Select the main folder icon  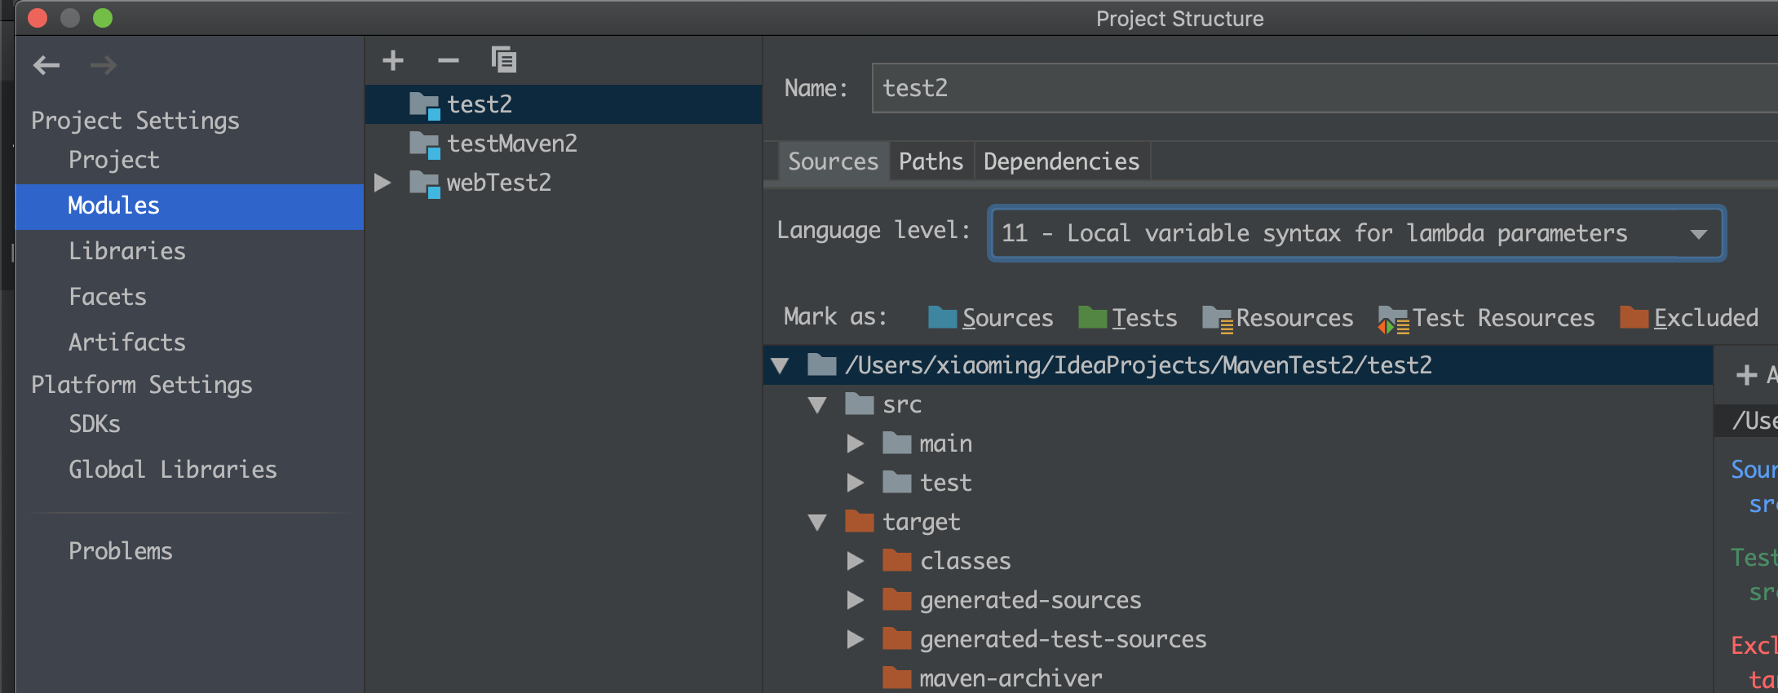(897, 443)
